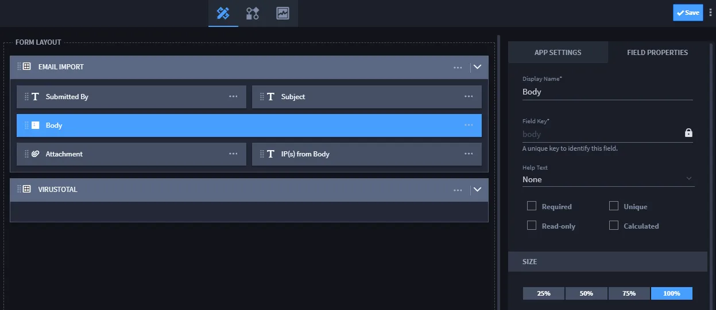The width and height of the screenshot is (716, 310).
Task: Set field size to 25%
Action: 544,293
